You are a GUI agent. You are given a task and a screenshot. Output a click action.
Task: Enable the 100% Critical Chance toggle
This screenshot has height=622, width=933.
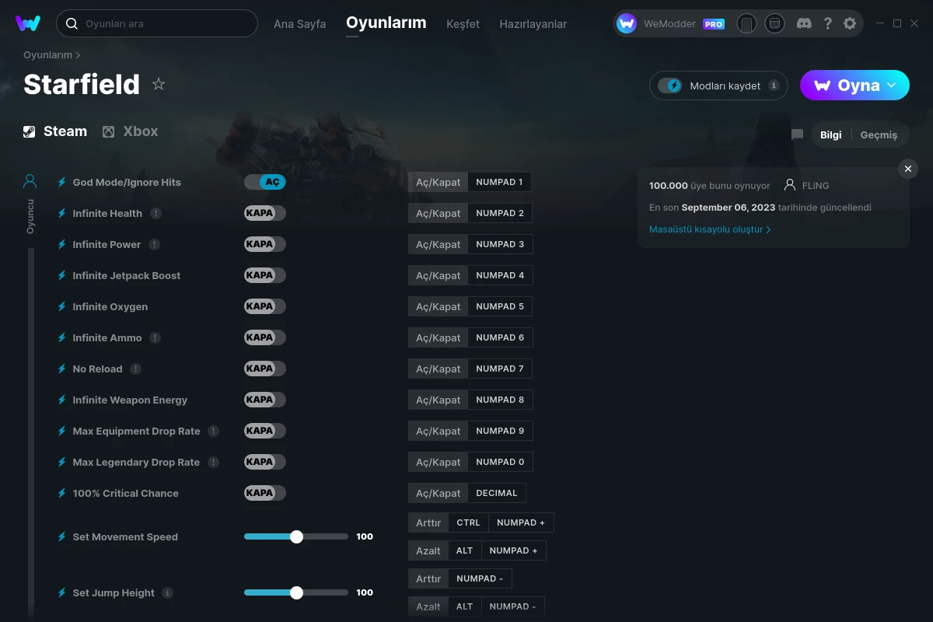[265, 493]
